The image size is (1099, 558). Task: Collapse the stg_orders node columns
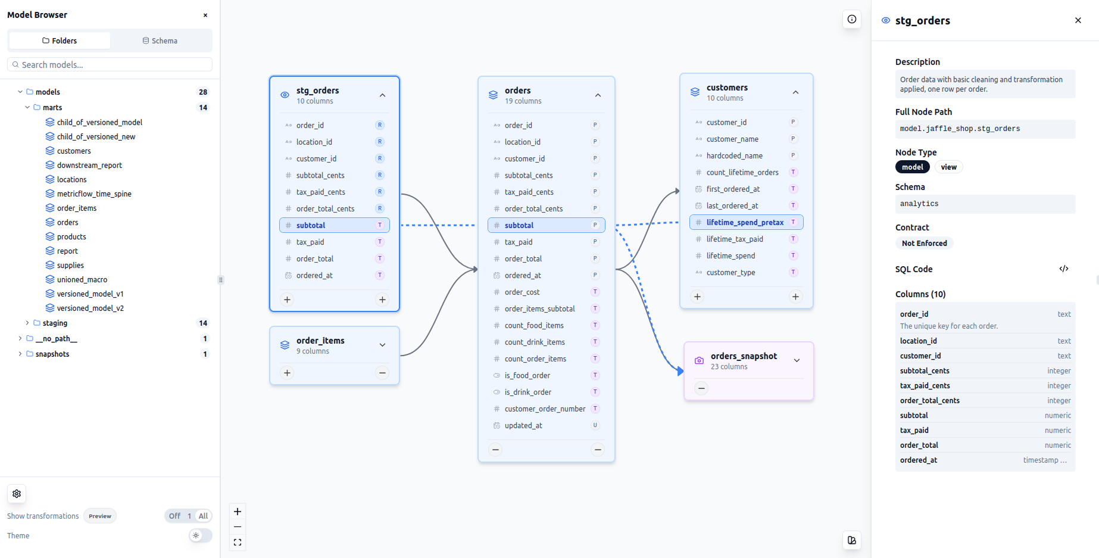point(382,95)
